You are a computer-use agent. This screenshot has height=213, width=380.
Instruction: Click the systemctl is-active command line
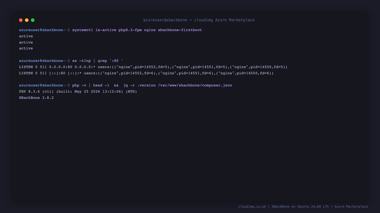tap(110, 30)
